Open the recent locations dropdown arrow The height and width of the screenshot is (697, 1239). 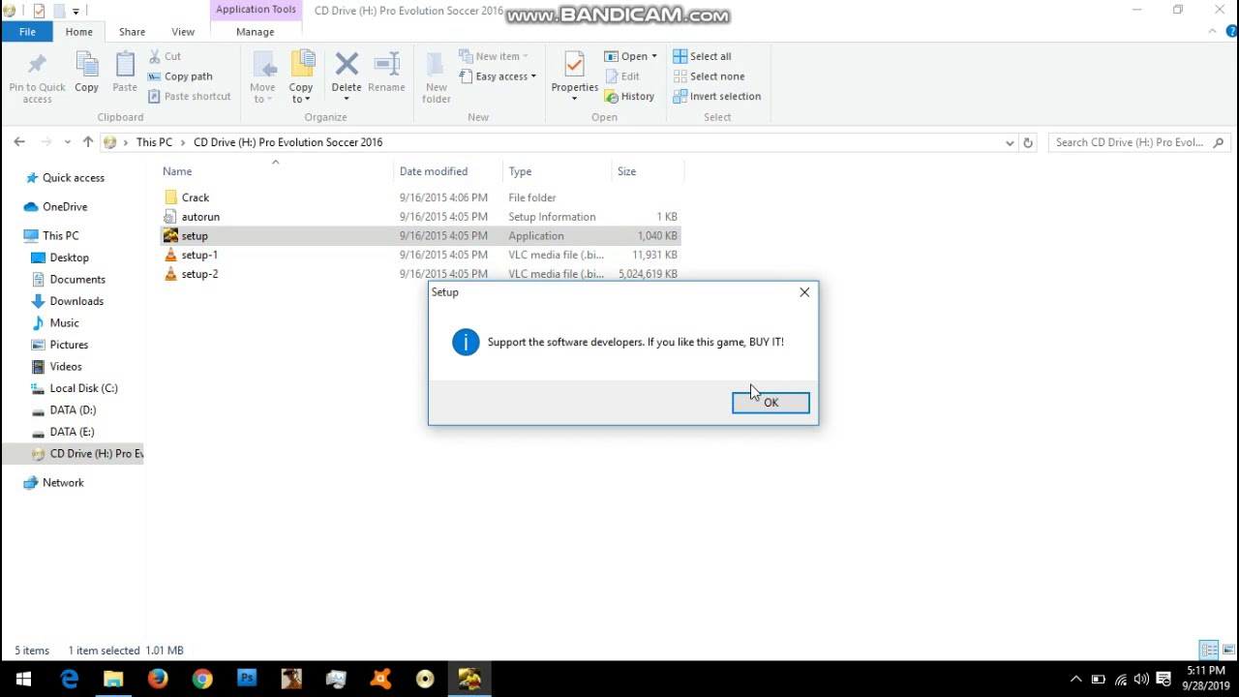(x=67, y=142)
